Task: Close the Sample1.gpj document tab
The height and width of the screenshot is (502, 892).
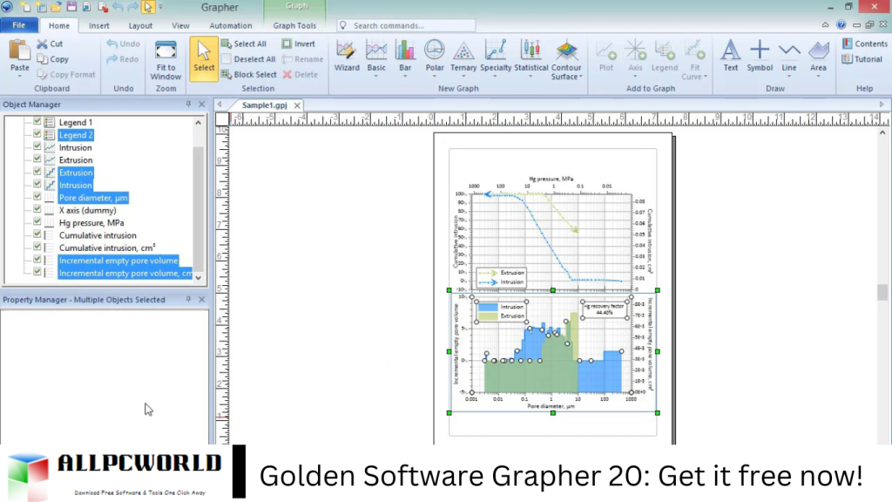Action: coord(297,105)
